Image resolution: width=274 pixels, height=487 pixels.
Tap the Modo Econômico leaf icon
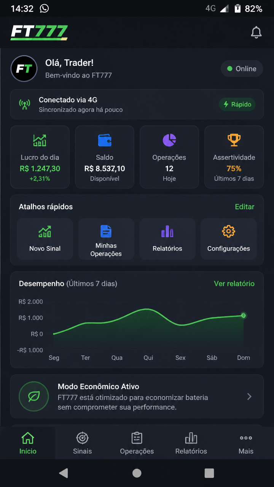[34, 396]
